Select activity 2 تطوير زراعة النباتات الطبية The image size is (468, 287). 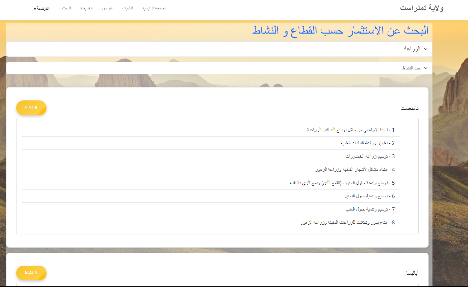[x=368, y=143]
